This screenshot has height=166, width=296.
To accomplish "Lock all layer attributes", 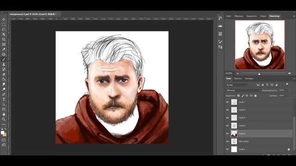I will tap(255, 95).
